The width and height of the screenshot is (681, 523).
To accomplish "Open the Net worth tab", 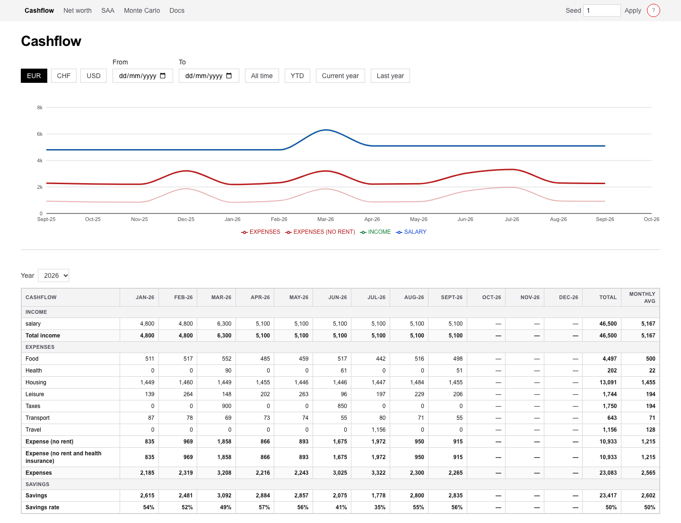I will (x=78, y=10).
